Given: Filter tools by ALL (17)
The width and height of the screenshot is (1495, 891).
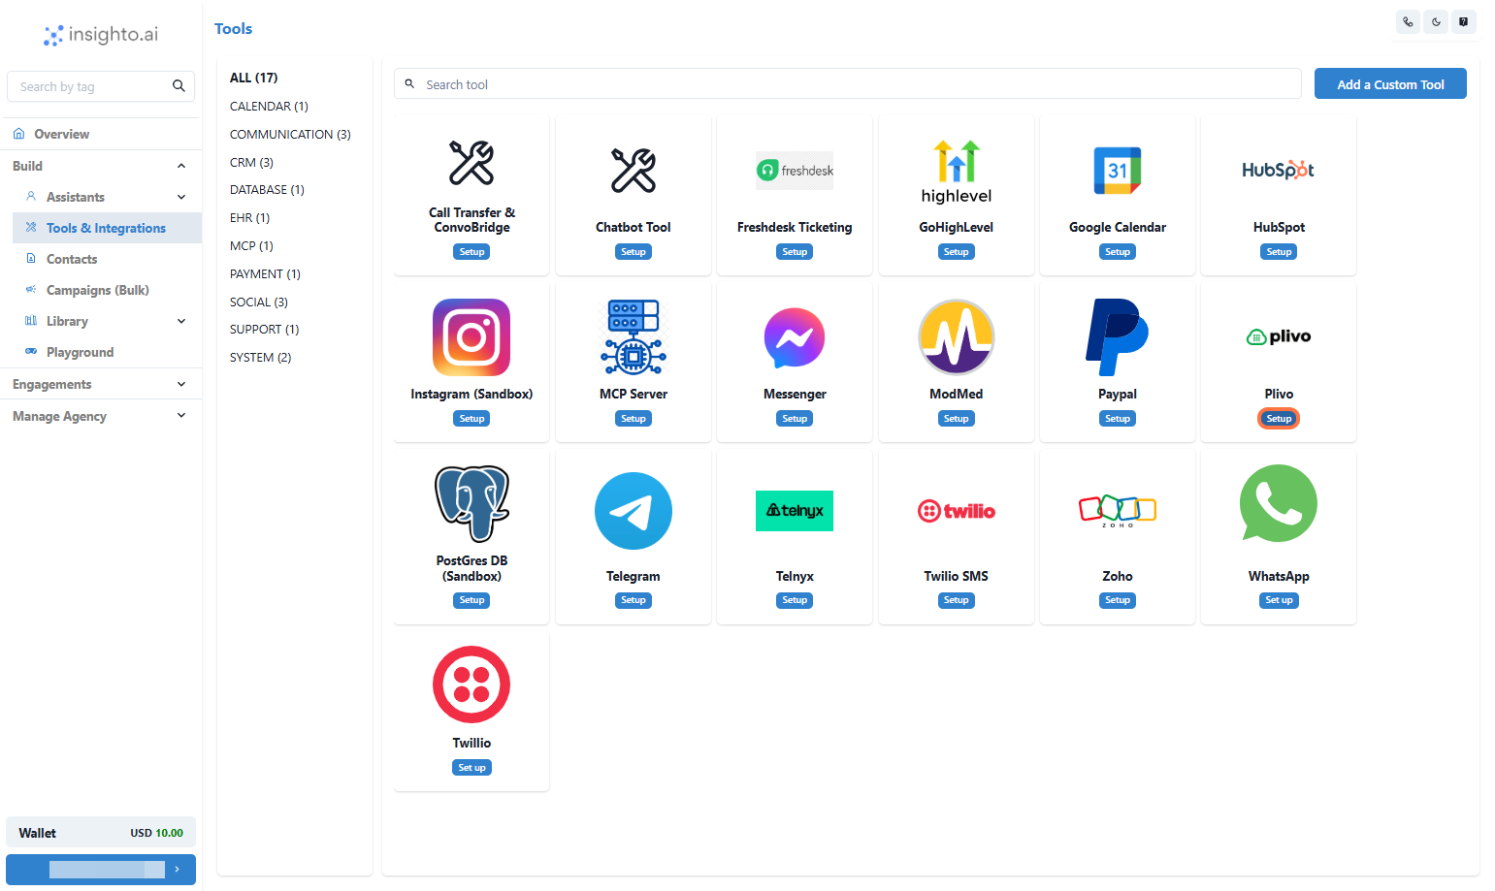Looking at the screenshot, I should 253,78.
